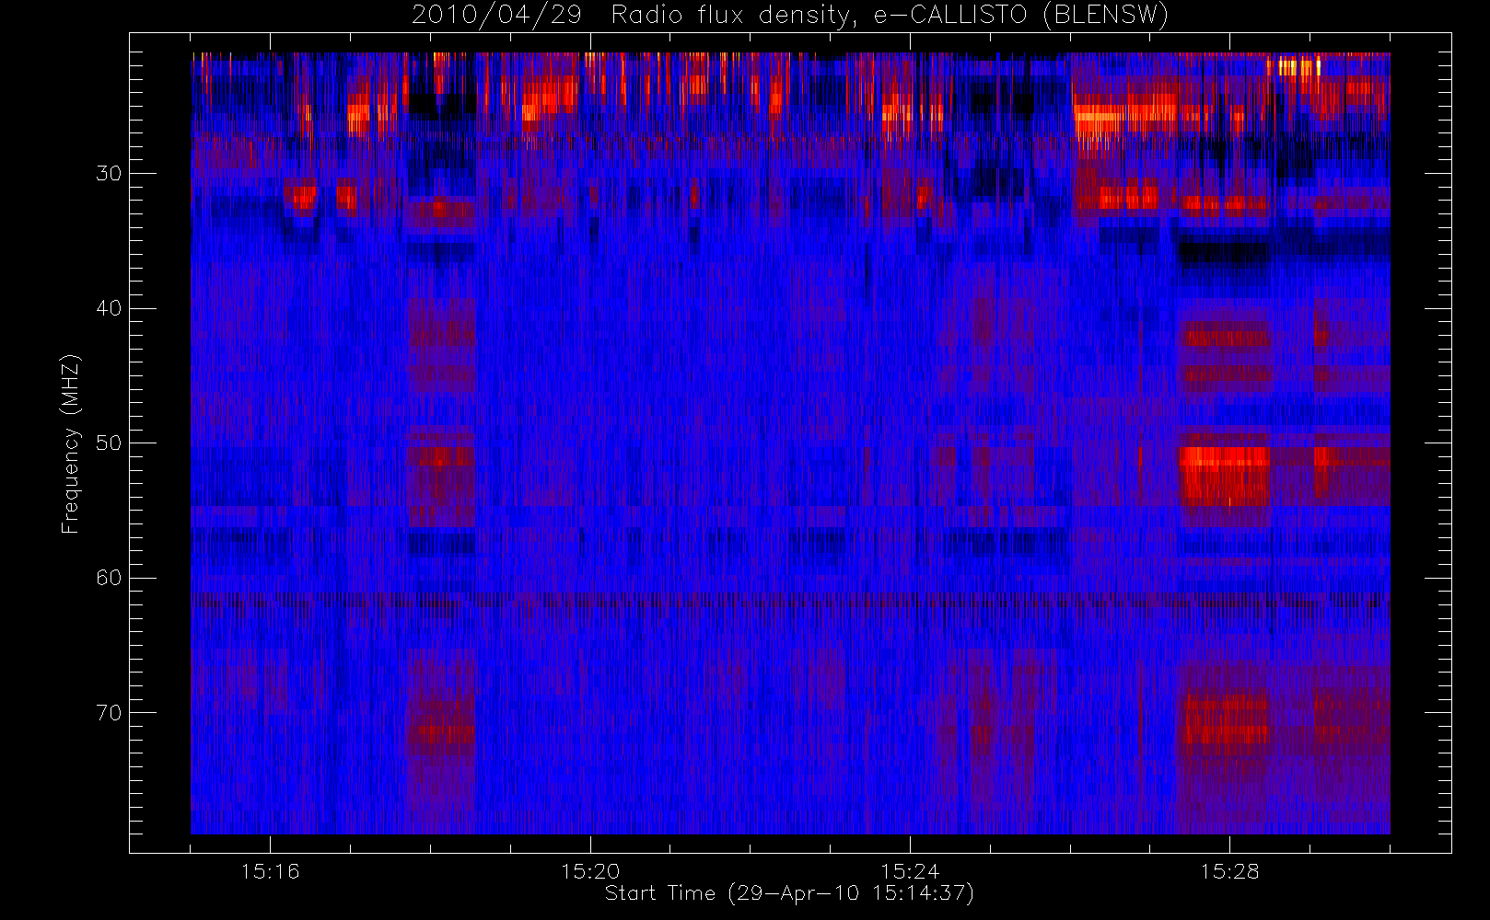Click the plot title "2010/04/29 Radio flux density, e-CALLISTO (BLENSW)"
Screen dimensions: 1490x920
(790, 16)
